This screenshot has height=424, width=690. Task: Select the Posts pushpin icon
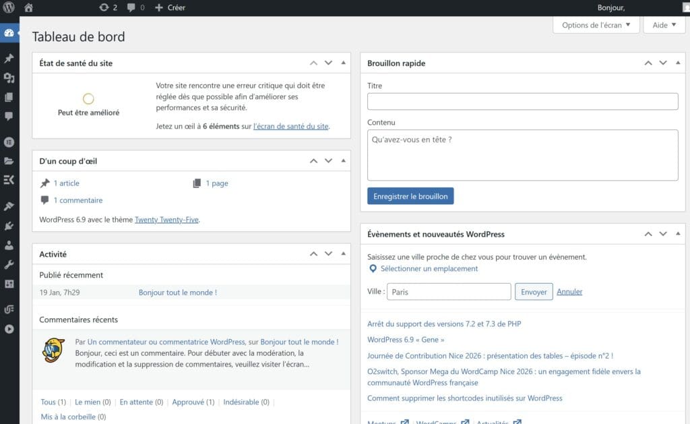(x=8, y=58)
